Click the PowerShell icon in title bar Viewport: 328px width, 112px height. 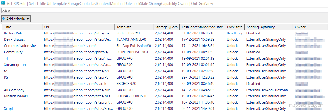click(x=3, y=3)
